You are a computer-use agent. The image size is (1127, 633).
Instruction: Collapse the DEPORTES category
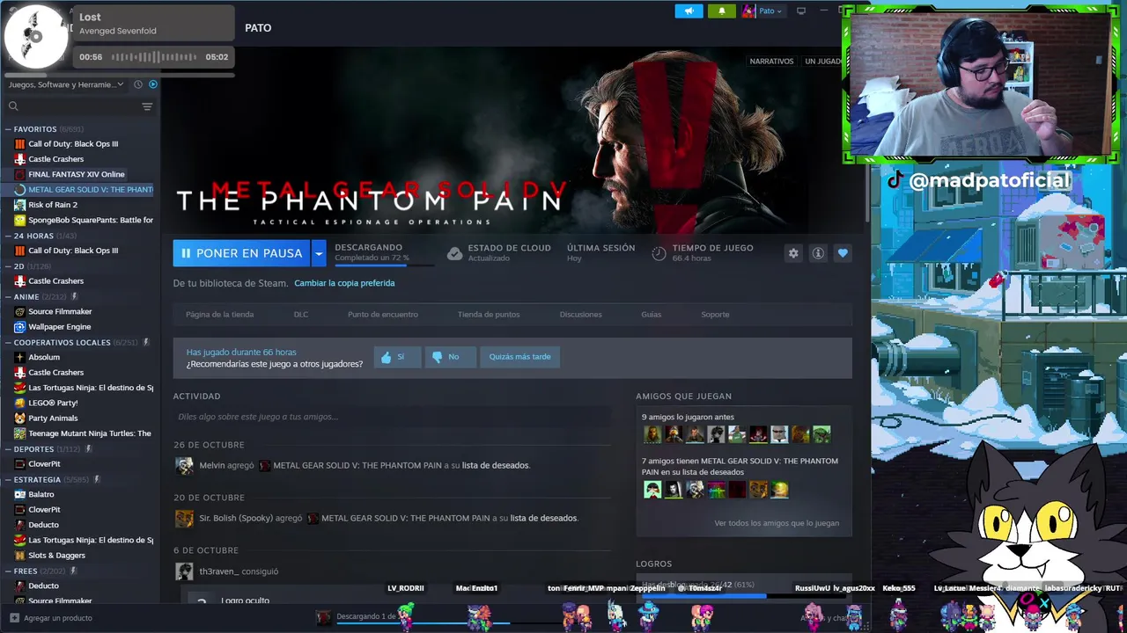pos(8,449)
